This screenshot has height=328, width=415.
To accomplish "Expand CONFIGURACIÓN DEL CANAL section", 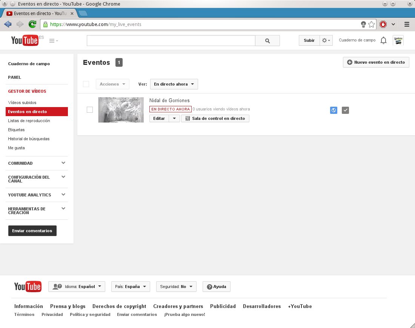I will [x=63, y=177].
